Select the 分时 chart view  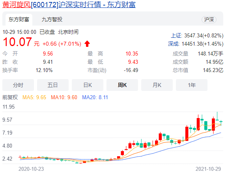(18, 85)
